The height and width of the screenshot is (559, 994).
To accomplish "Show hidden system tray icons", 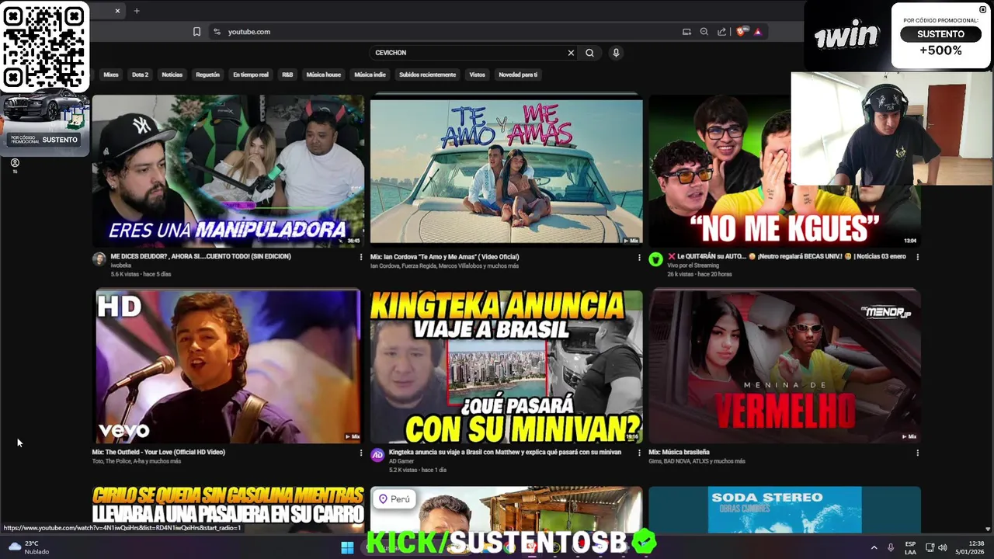I will [x=874, y=547].
